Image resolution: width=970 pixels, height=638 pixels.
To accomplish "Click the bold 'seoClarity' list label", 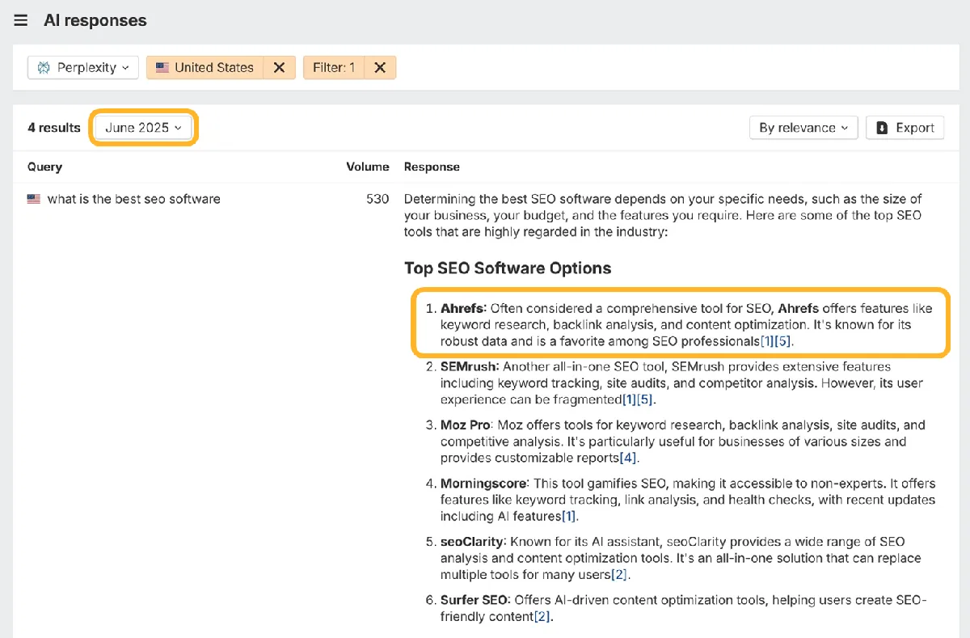I will click(x=472, y=542).
